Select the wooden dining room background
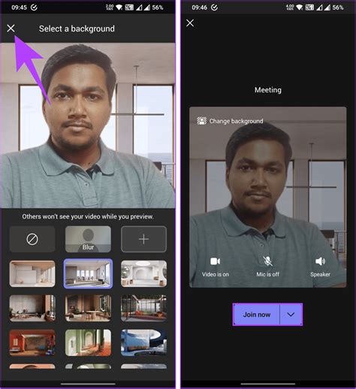This screenshot has width=356, height=389. (x=88, y=308)
